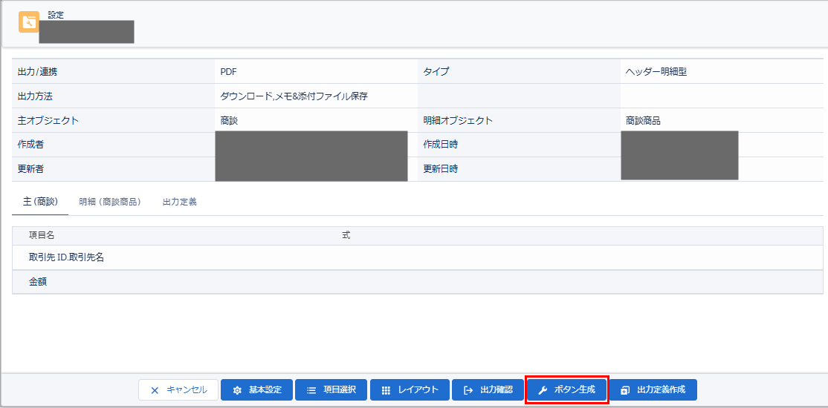Open the 明細 (商談商品) tab

pos(110,202)
